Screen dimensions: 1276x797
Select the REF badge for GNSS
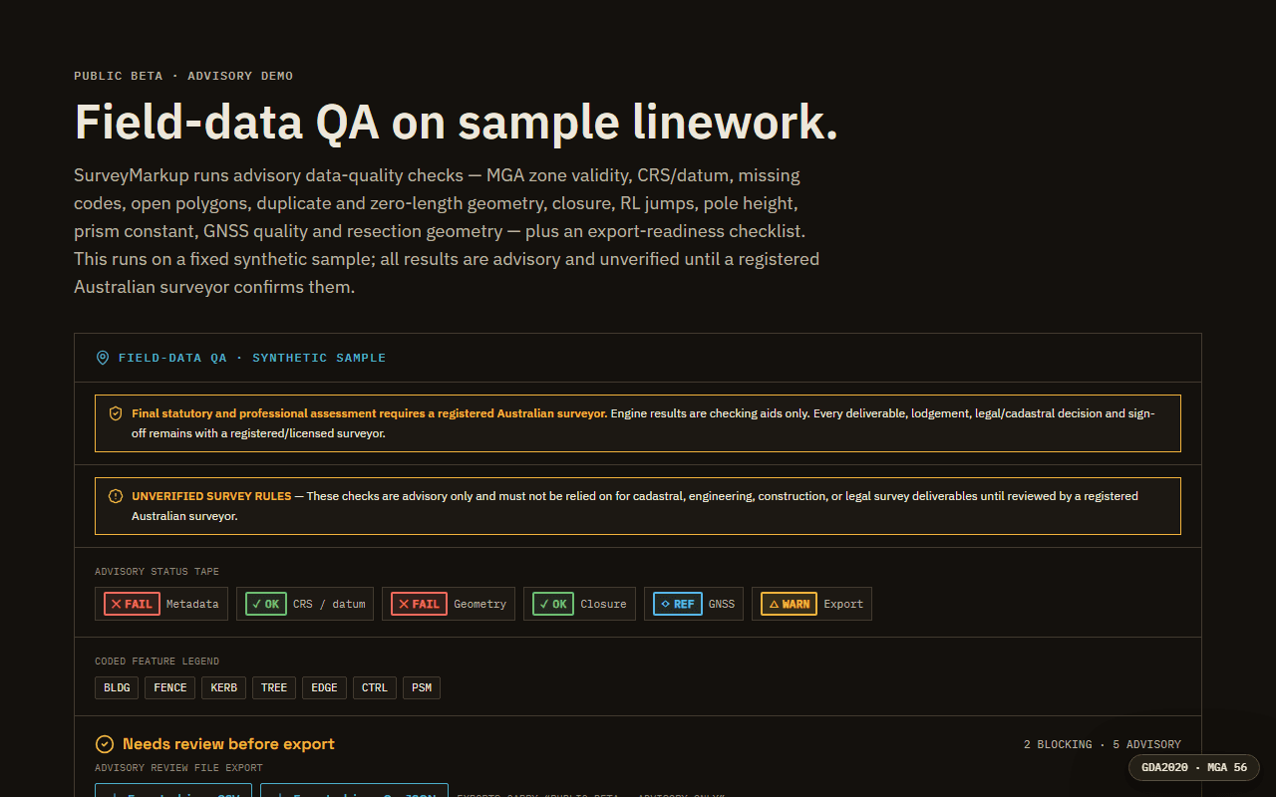coord(678,604)
